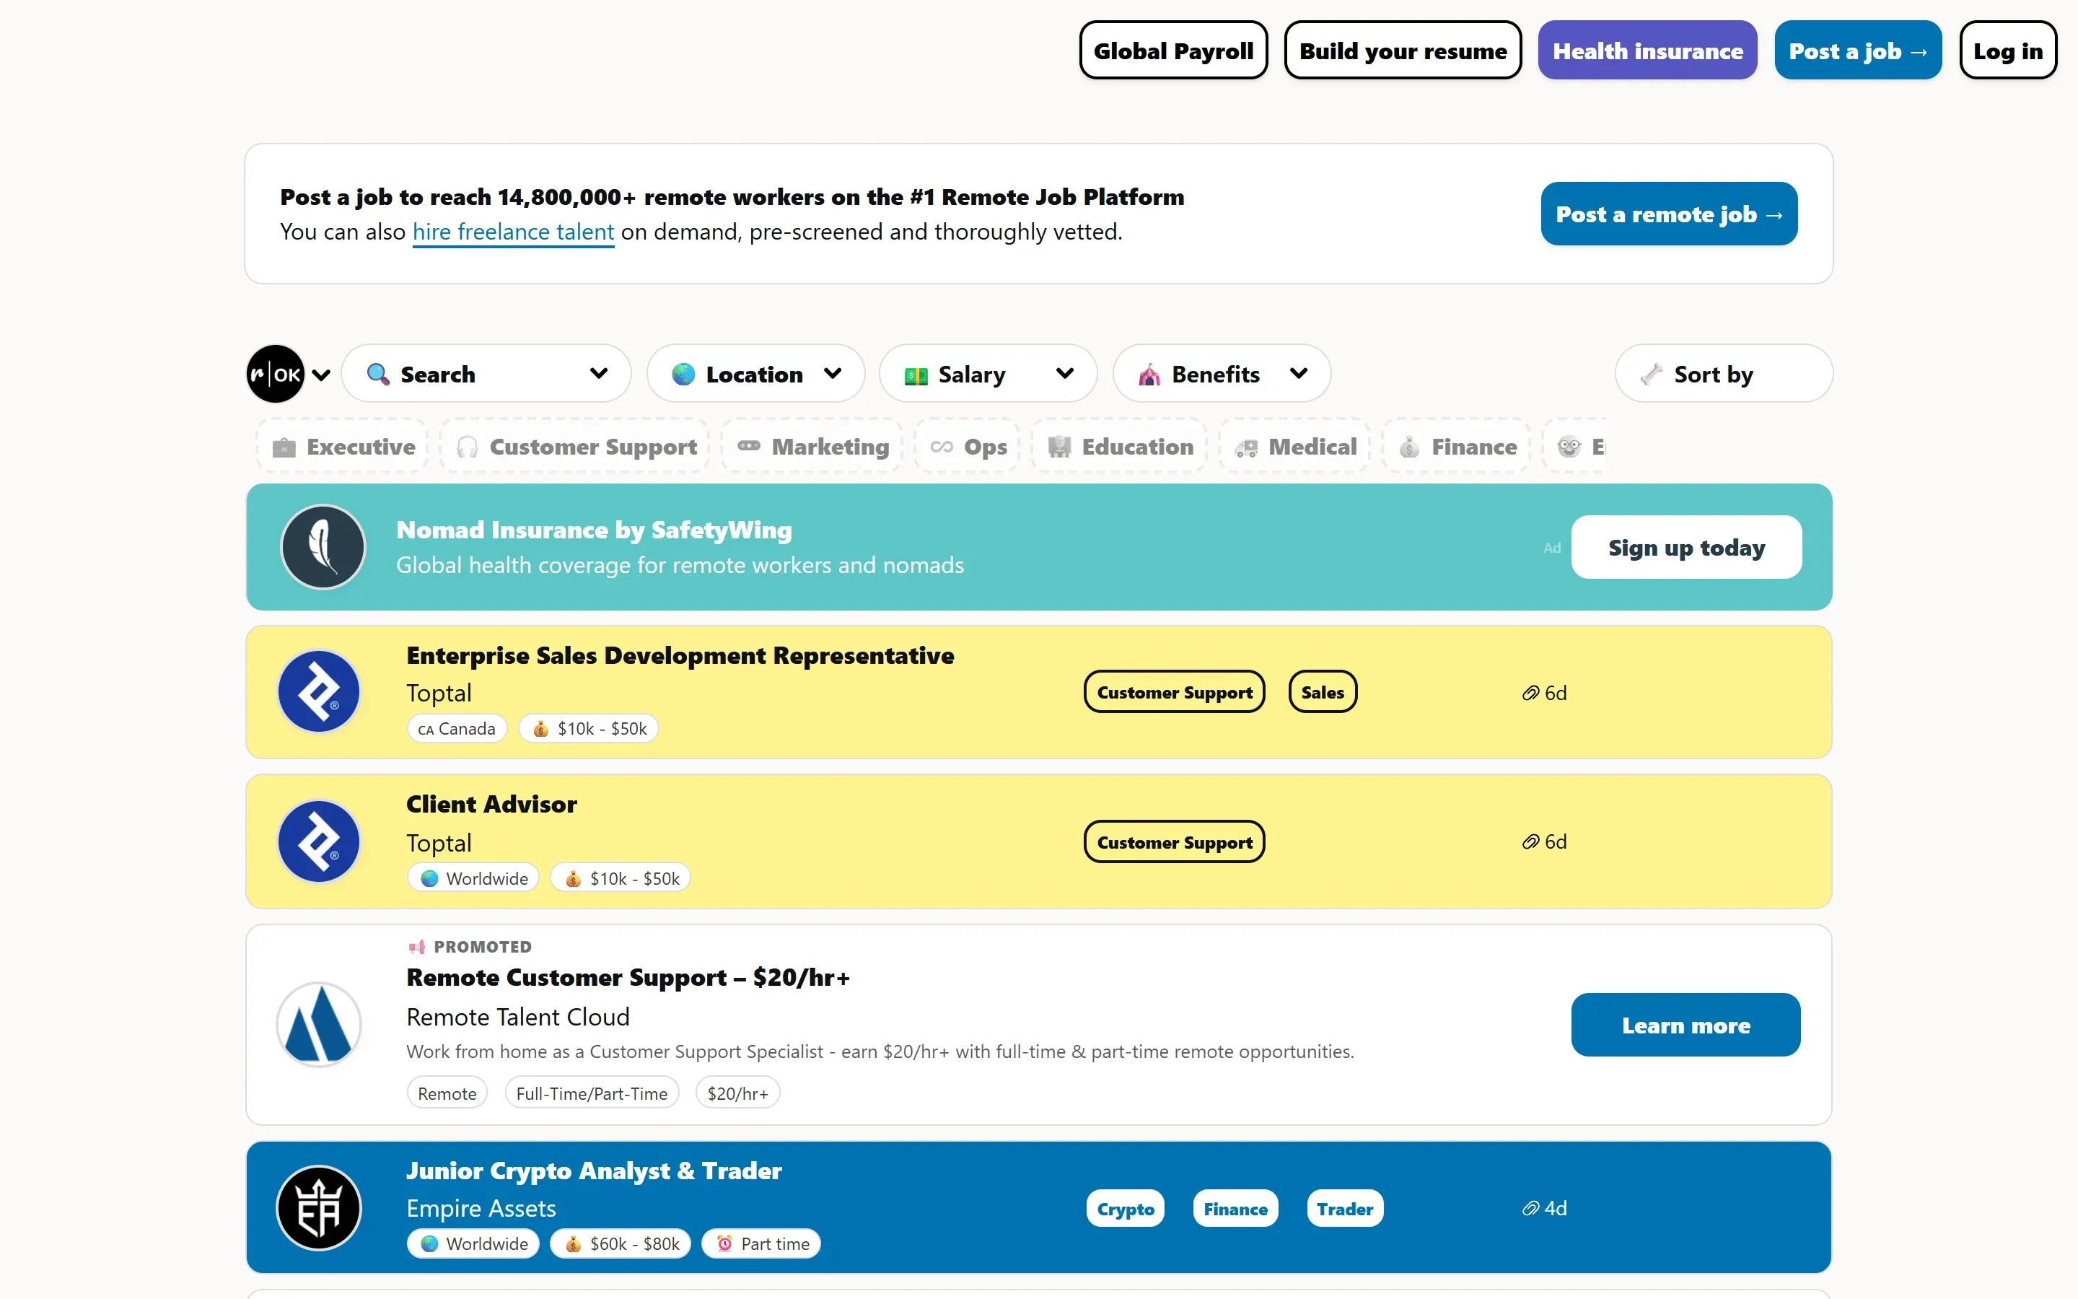Click Customer Support tag on Client Advisor row
Screen dimensions: 2078x1299
tap(1174, 842)
